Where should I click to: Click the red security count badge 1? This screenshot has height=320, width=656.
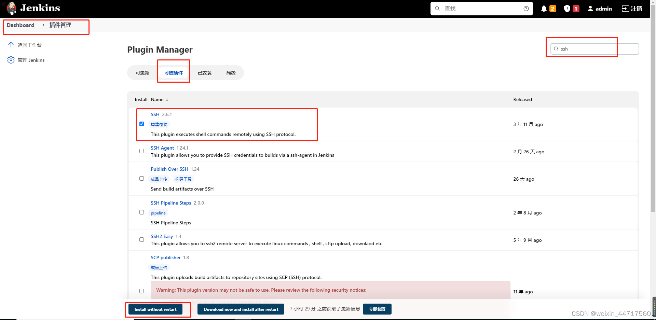(576, 9)
